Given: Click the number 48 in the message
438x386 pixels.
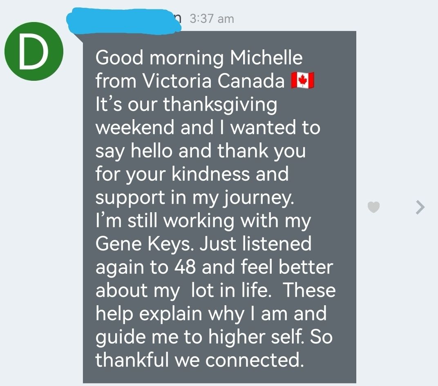Looking at the screenshot, I should 185,267.
